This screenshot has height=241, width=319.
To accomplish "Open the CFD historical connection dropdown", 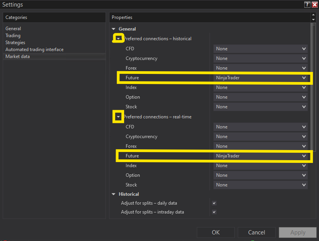I will click(260, 48).
